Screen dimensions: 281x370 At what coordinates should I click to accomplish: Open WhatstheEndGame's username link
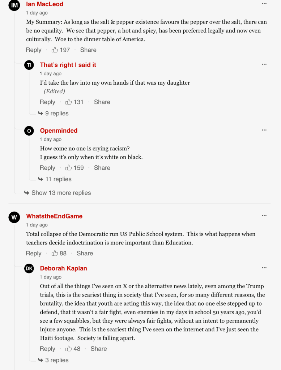(54, 216)
